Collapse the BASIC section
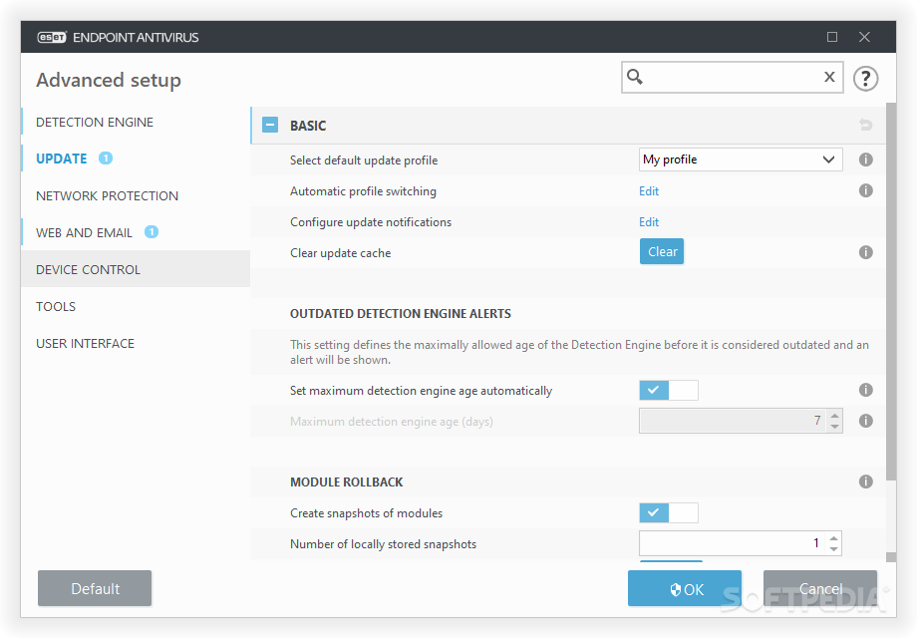Viewport: 917px width, 638px height. pos(270,125)
